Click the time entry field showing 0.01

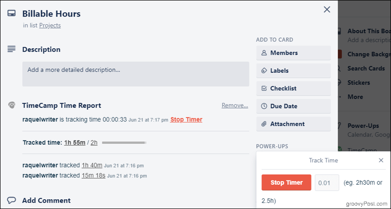[326, 183]
